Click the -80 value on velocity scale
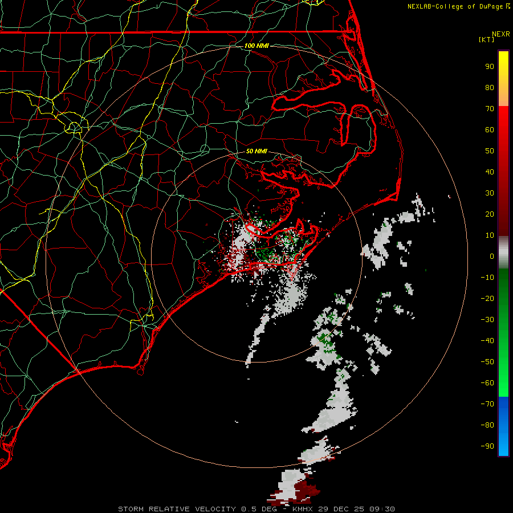The height and width of the screenshot is (513, 513). coord(487,425)
